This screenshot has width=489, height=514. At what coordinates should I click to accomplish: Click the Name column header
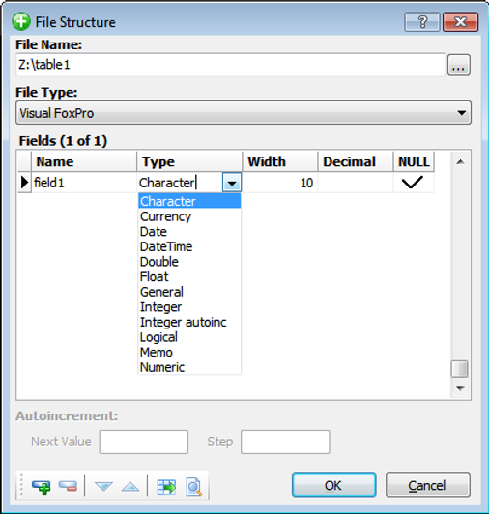click(x=84, y=161)
